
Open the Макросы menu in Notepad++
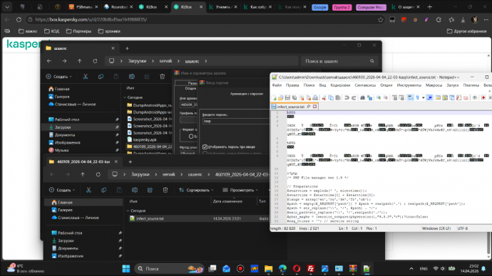click(x=434, y=85)
